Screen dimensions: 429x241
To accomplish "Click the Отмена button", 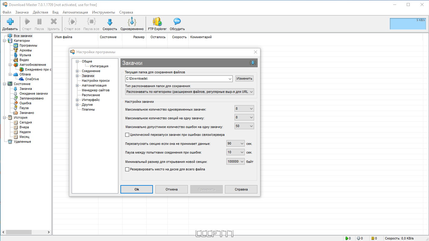I will 172,189.
